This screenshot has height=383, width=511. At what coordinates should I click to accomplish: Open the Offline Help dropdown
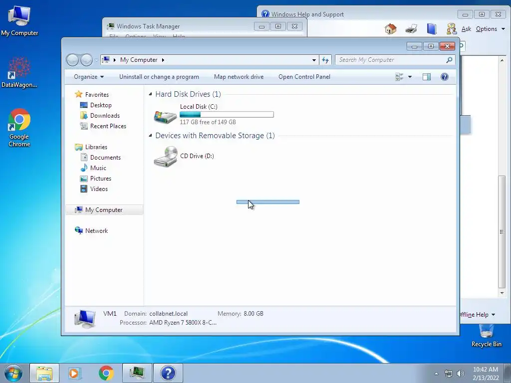coord(478,315)
